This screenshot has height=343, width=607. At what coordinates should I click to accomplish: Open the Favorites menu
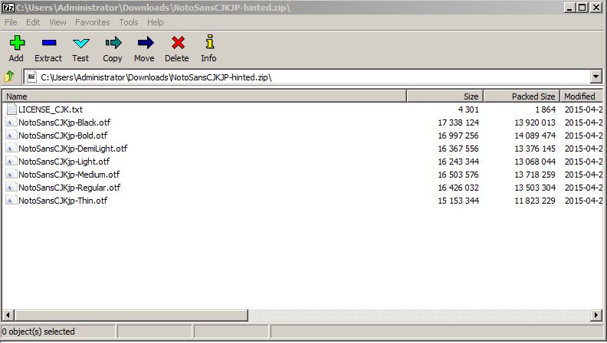(x=93, y=22)
